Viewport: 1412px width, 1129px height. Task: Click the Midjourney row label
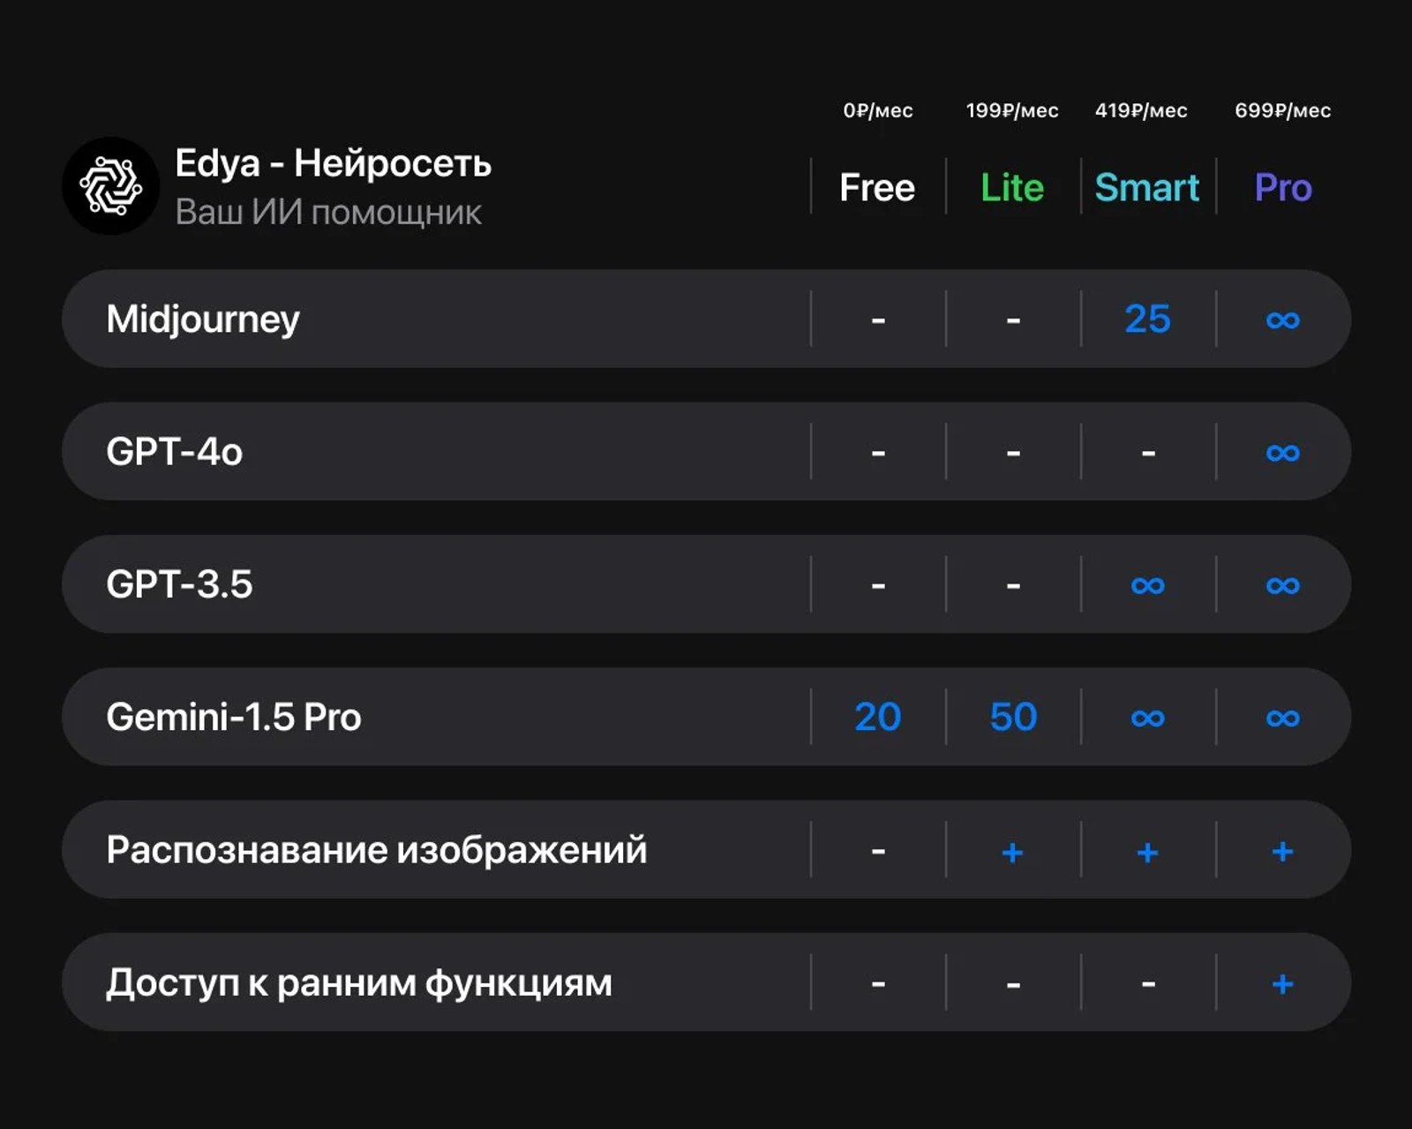203,320
